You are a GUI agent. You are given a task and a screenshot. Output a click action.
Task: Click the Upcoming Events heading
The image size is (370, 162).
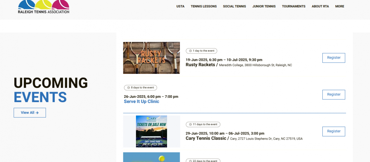51,90
